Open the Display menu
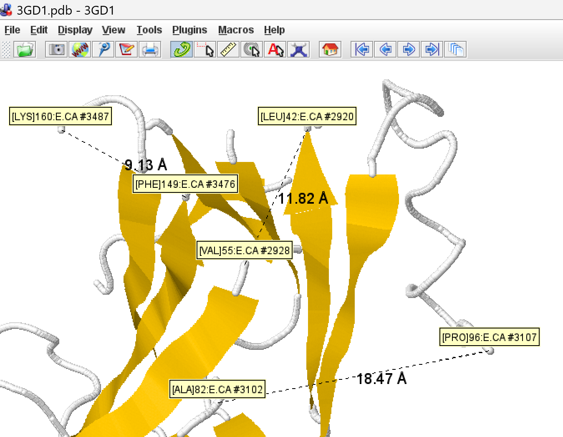The width and height of the screenshot is (563, 437). tap(75, 30)
